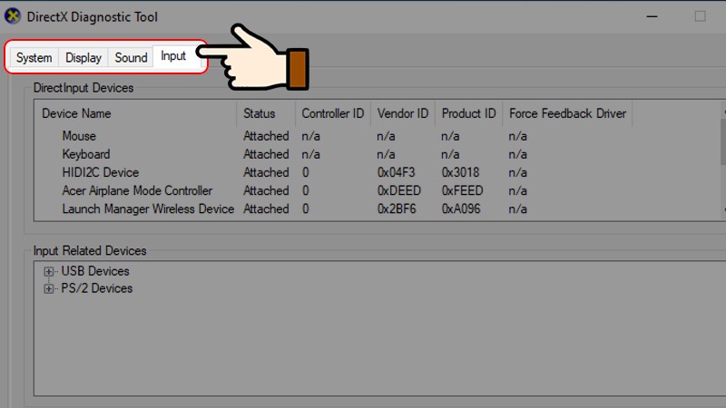Select the USB Devices label
Image resolution: width=726 pixels, height=408 pixels.
95,271
